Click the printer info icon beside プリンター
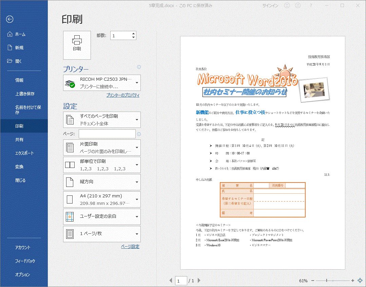Screen dimensions: 366x287 point(139,67)
